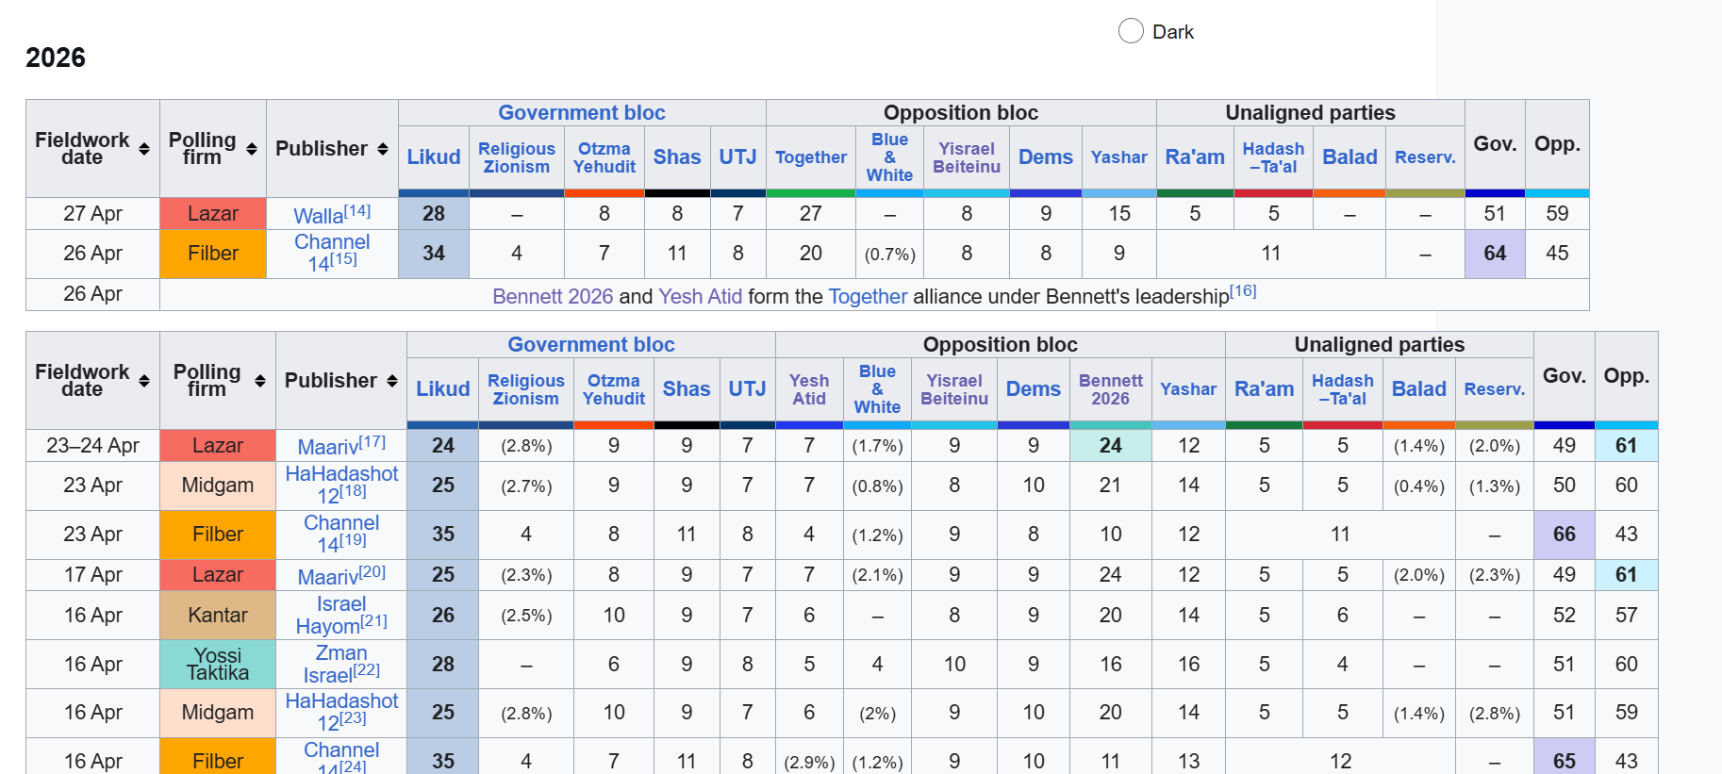Open Yesh Atid link in the alliance note
The height and width of the screenshot is (774, 1722).
700,296
